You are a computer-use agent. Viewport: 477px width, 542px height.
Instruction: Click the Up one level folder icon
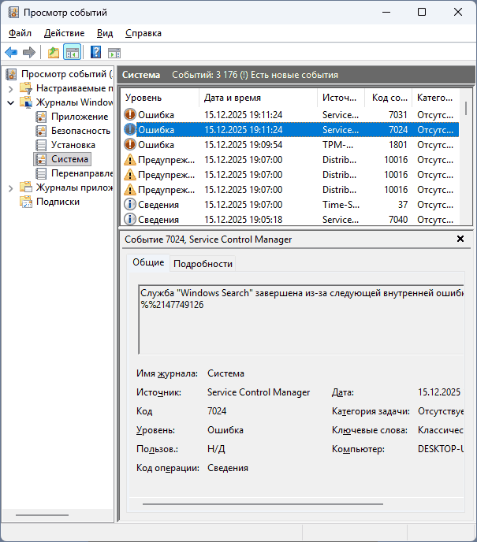pos(53,53)
